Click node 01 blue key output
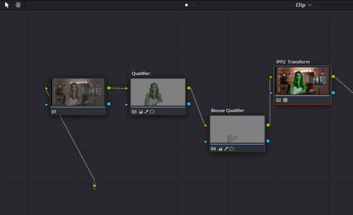The image size is (353, 215). [109, 104]
